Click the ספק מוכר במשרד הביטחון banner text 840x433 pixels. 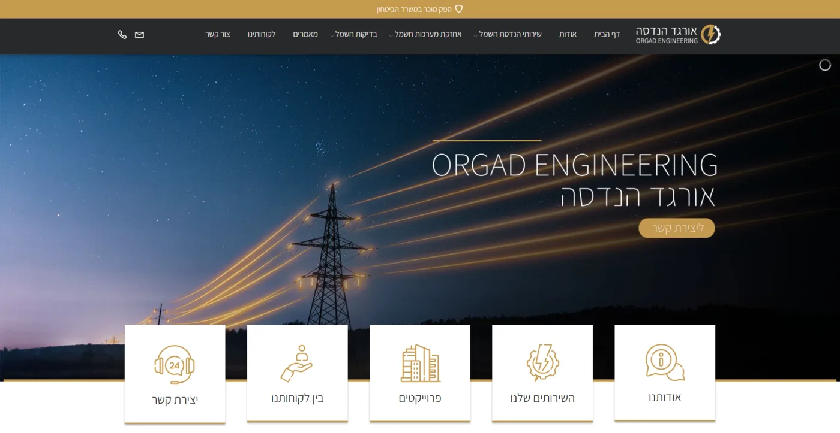point(414,9)
